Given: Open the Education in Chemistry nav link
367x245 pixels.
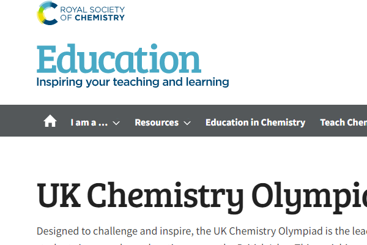Looking at the screenshot, I should tap(255, 123).
